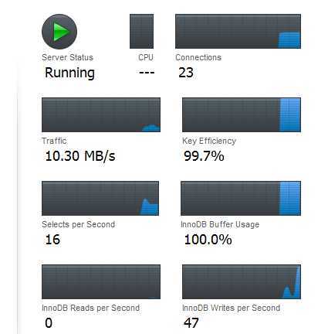
Task: Click the Selects per Second value 16
Action: click(52, 240)
